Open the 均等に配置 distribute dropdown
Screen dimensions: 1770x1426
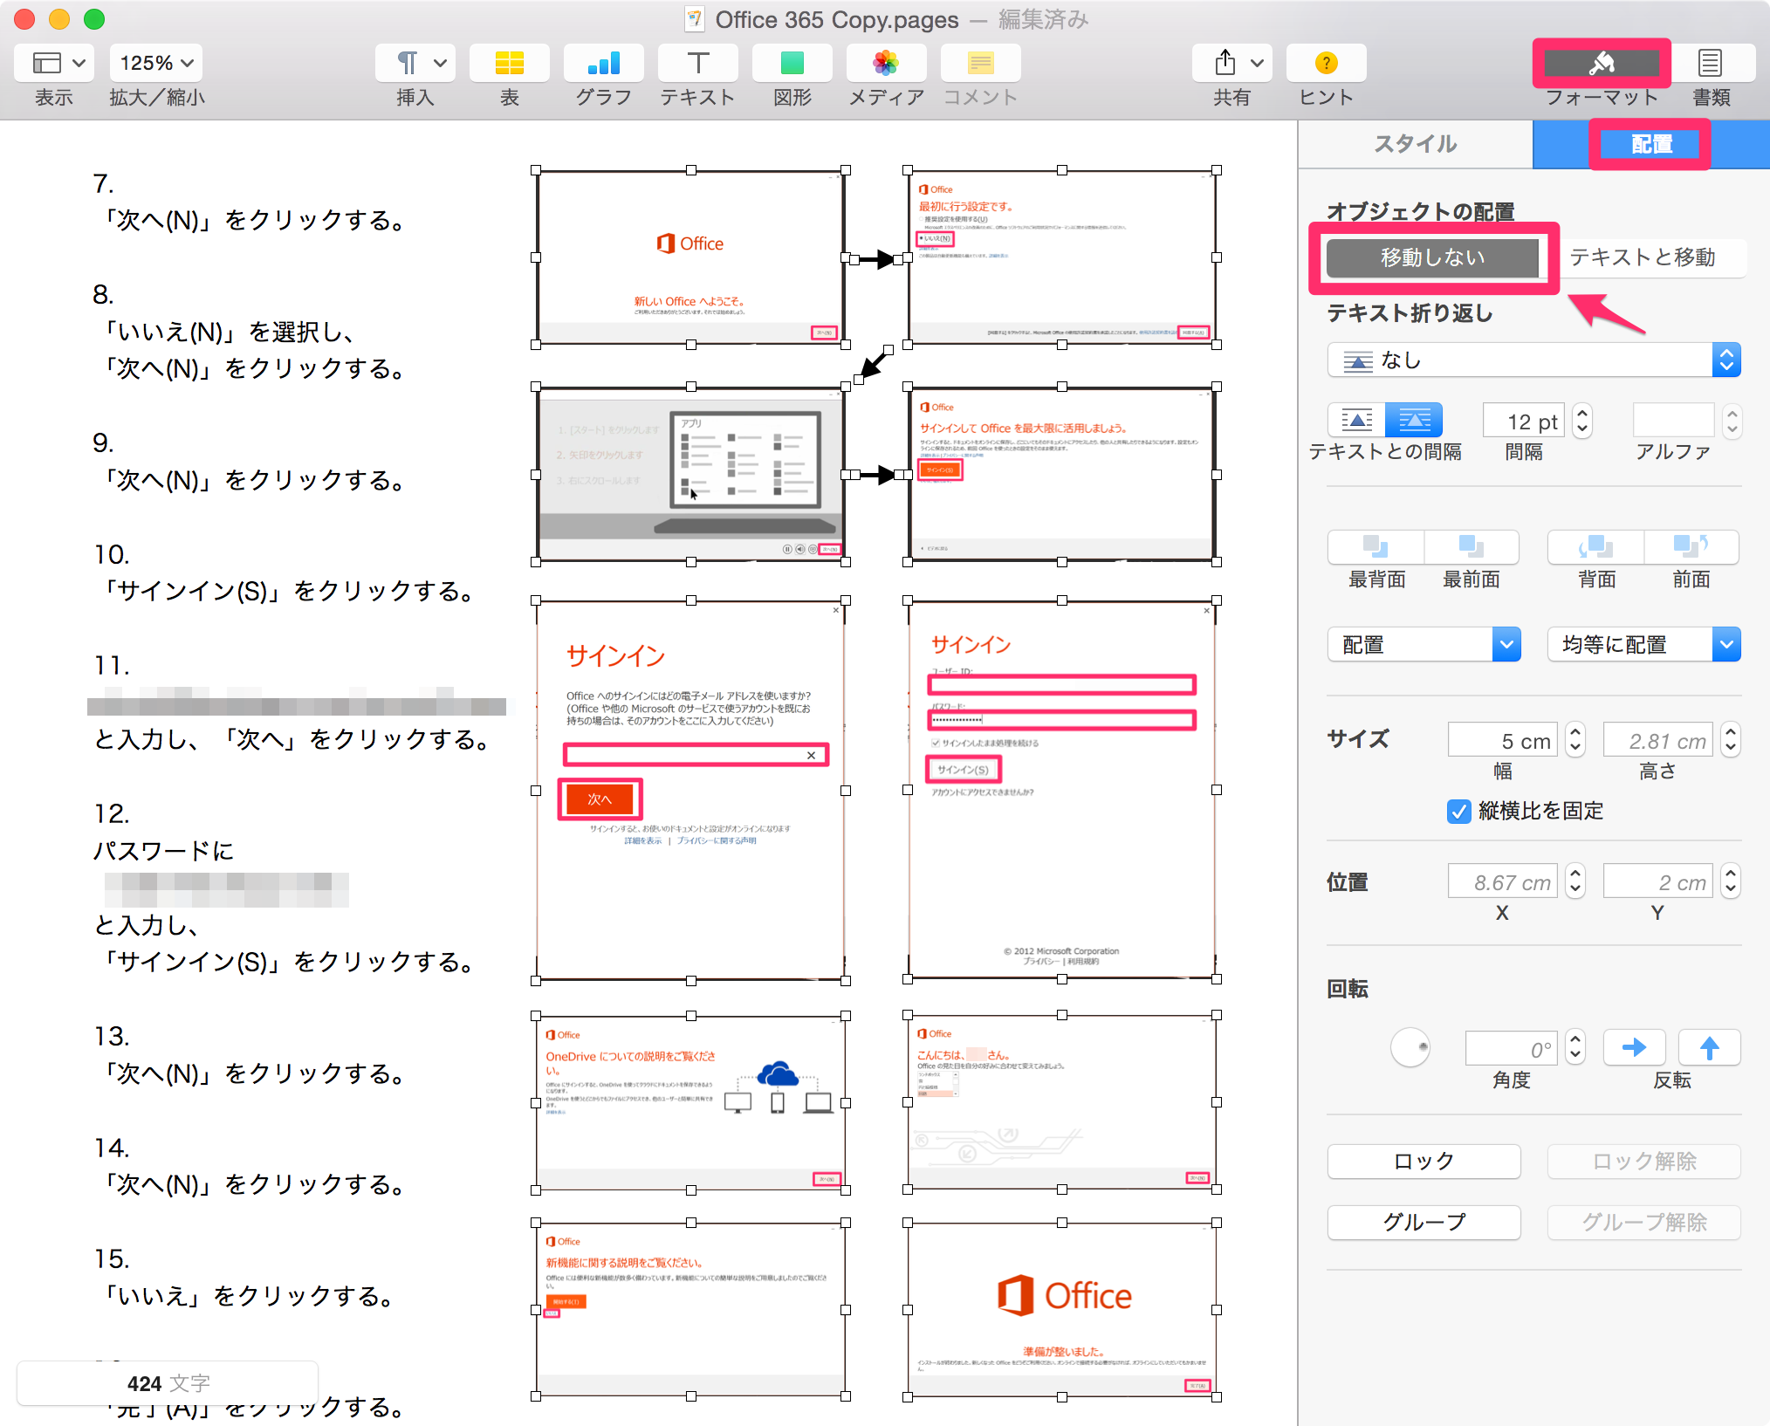(1644, 645)
